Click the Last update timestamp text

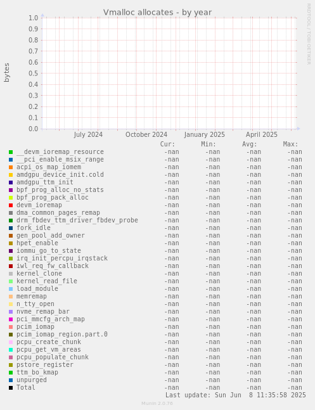pyautogui.click(x=236, y=395)
